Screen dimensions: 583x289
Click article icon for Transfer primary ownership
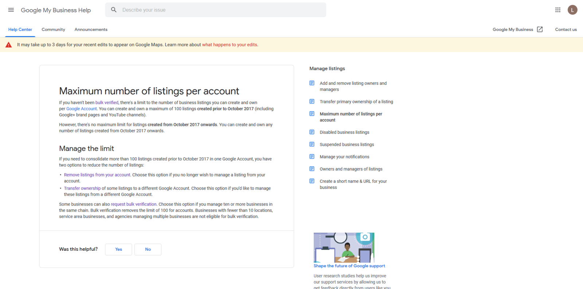point(312,101)
